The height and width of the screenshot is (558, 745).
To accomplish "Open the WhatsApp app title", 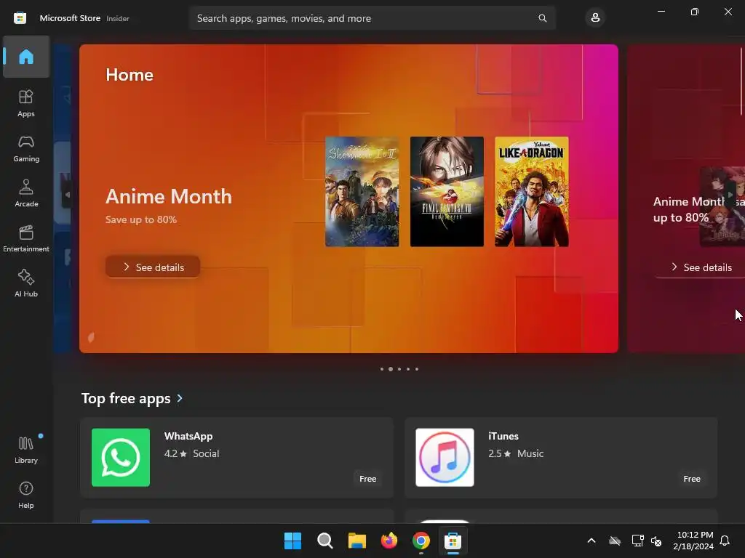I will point(188,436).
